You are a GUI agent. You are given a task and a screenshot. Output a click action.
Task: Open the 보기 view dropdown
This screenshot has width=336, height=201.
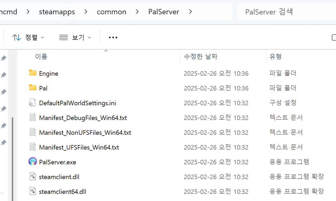click(x=75, y=37)
